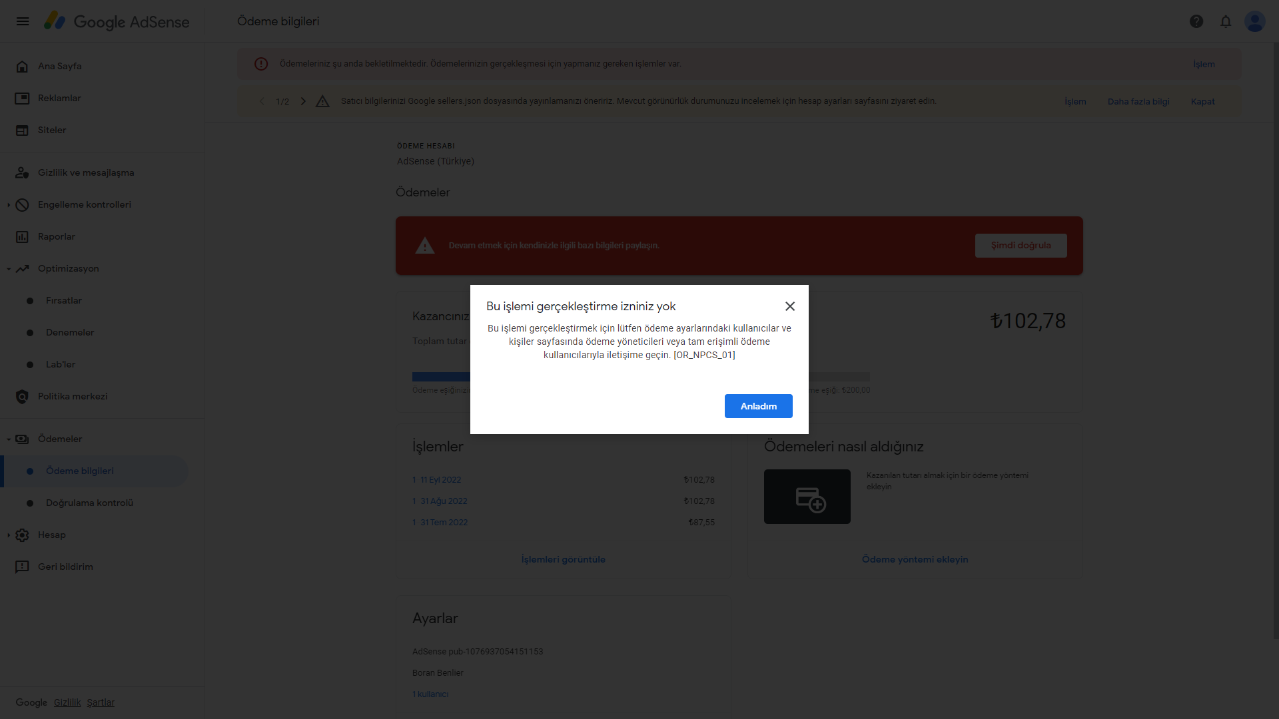
Task: Click the Optimizasyon trend icon
Action: [x=22, y=269]
